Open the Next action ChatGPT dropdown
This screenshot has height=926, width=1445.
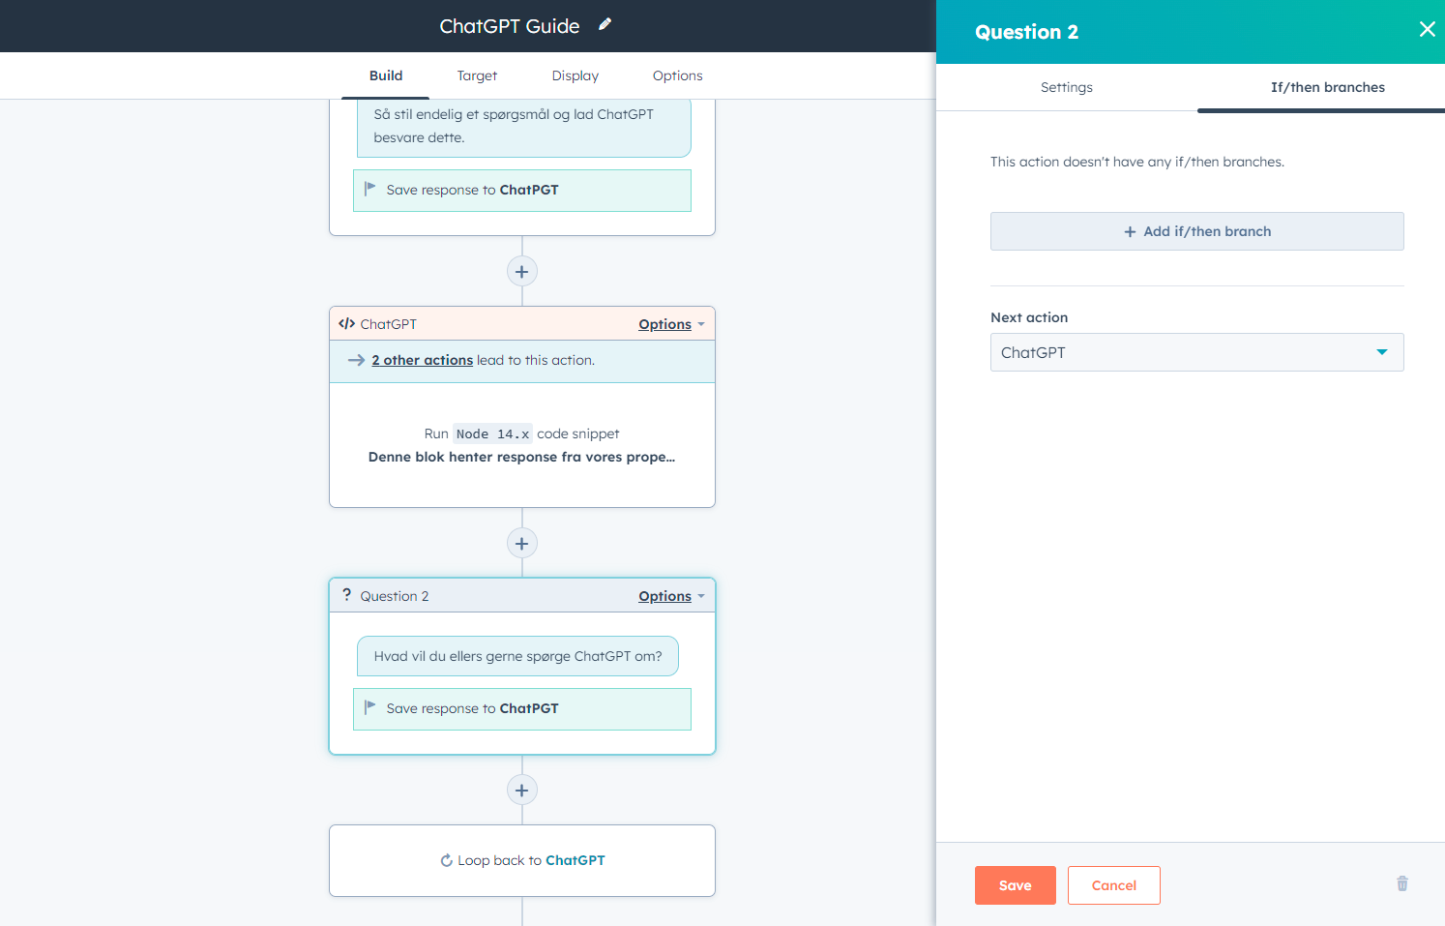pyautogui.click(x=1197, y=352)
